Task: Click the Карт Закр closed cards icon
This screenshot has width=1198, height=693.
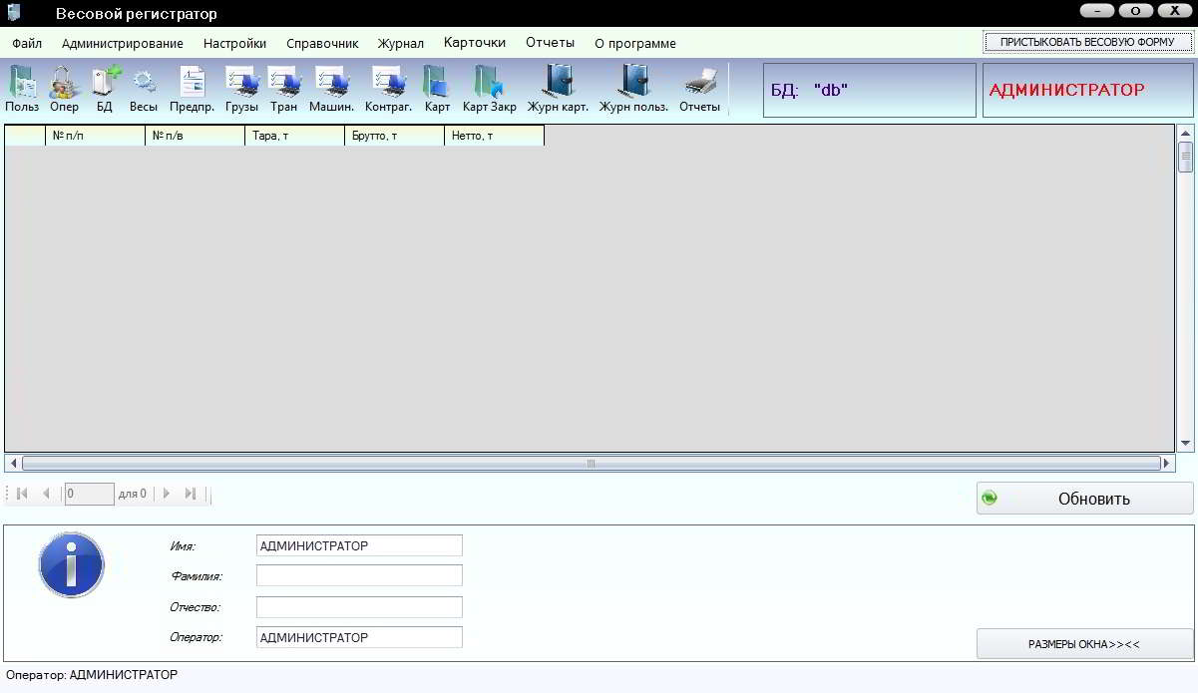Action: click(489, 87)
